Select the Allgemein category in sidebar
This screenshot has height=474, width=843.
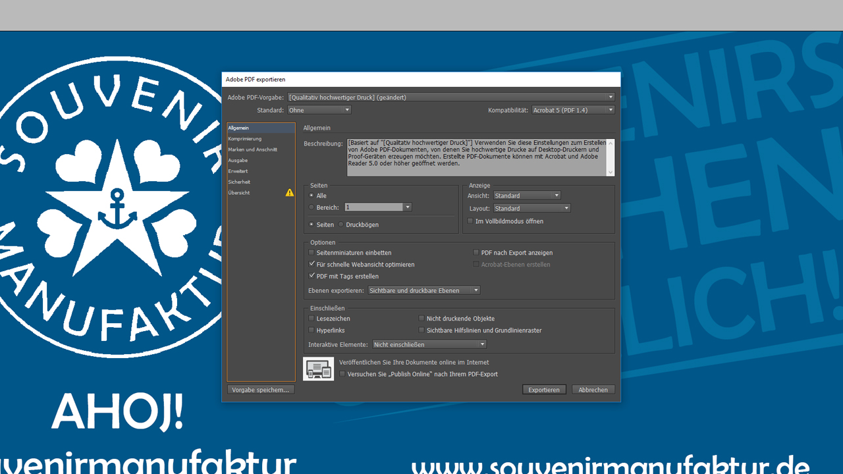(x=261, y=128)
